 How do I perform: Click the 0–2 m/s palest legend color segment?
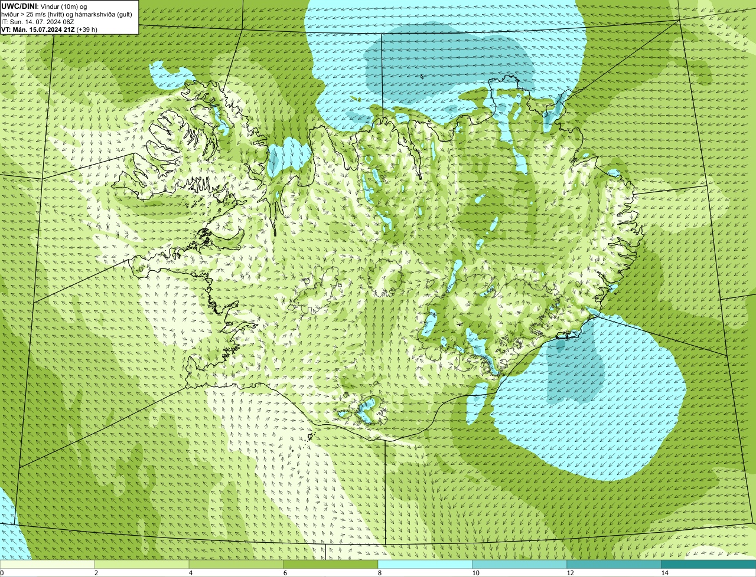click(47, 564)
